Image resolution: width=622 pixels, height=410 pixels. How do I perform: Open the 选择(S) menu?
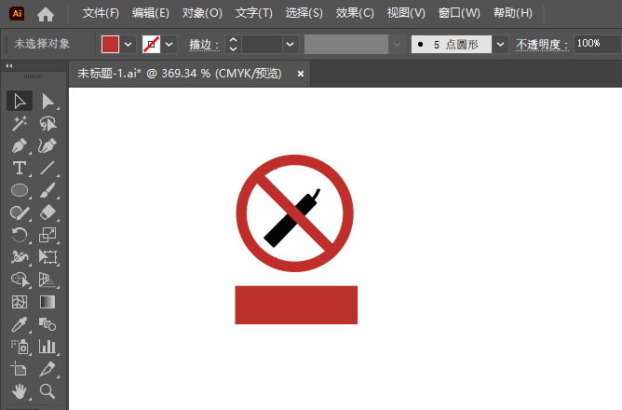(x=304, y=13)
